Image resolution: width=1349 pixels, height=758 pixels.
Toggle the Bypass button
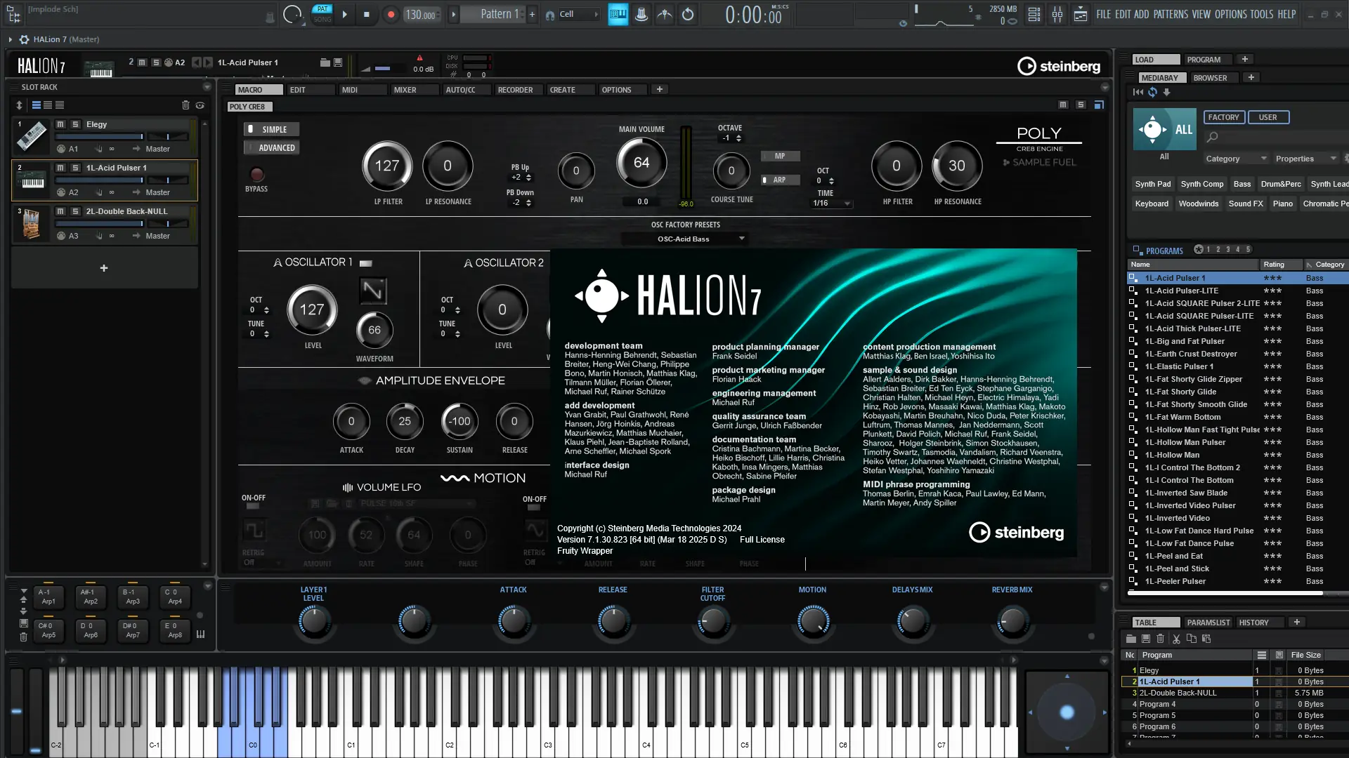pos(256,174)
